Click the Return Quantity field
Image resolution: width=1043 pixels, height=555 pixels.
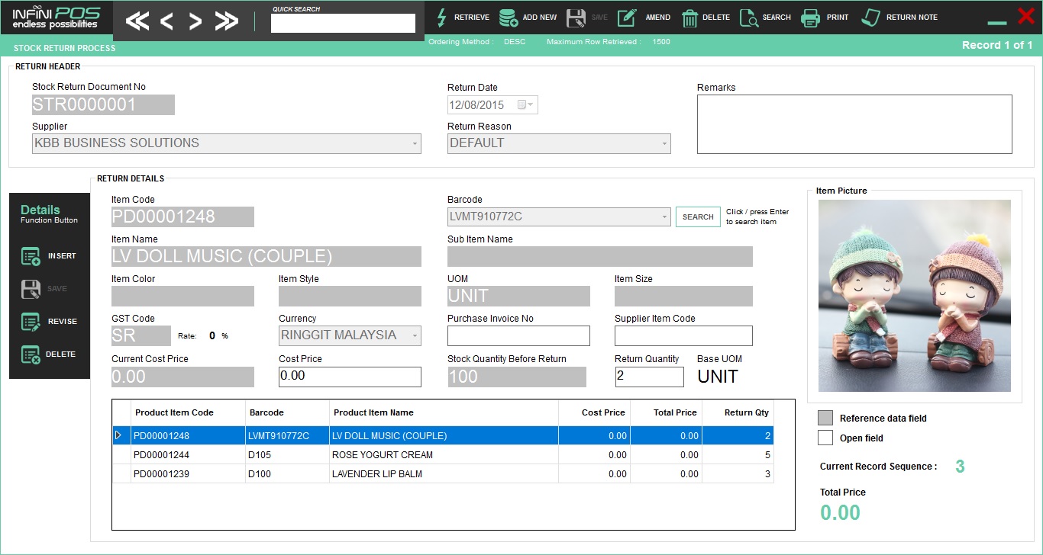[x=650, y=377]
